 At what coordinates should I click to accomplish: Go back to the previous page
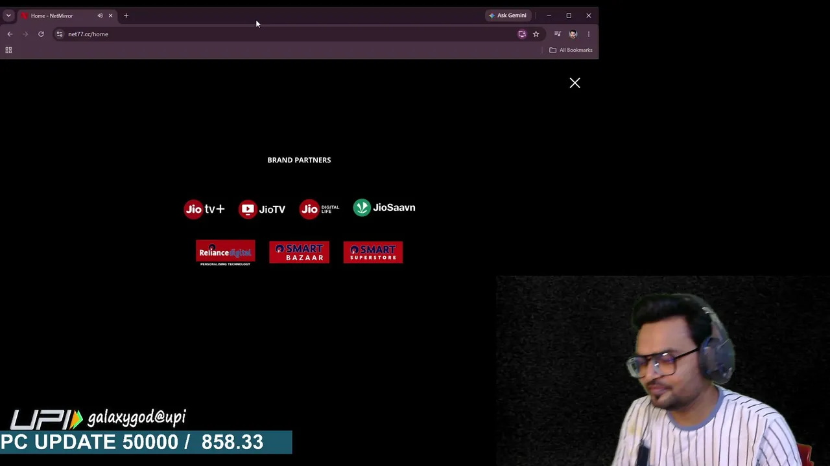pos(10,34)
